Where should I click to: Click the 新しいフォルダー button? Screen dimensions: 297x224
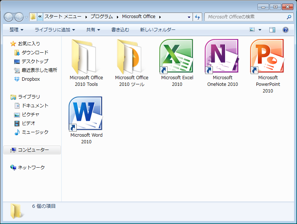(x=158, y=30)
